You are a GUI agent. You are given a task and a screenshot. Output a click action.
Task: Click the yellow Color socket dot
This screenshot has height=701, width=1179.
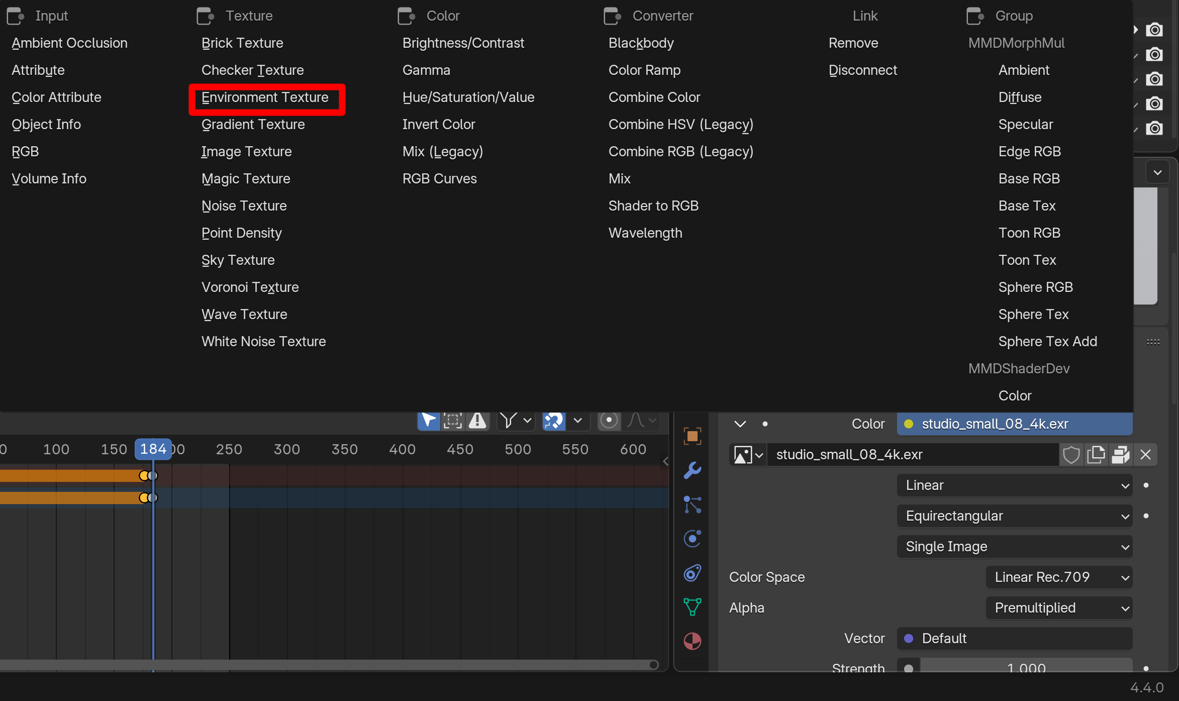[909, 424]
